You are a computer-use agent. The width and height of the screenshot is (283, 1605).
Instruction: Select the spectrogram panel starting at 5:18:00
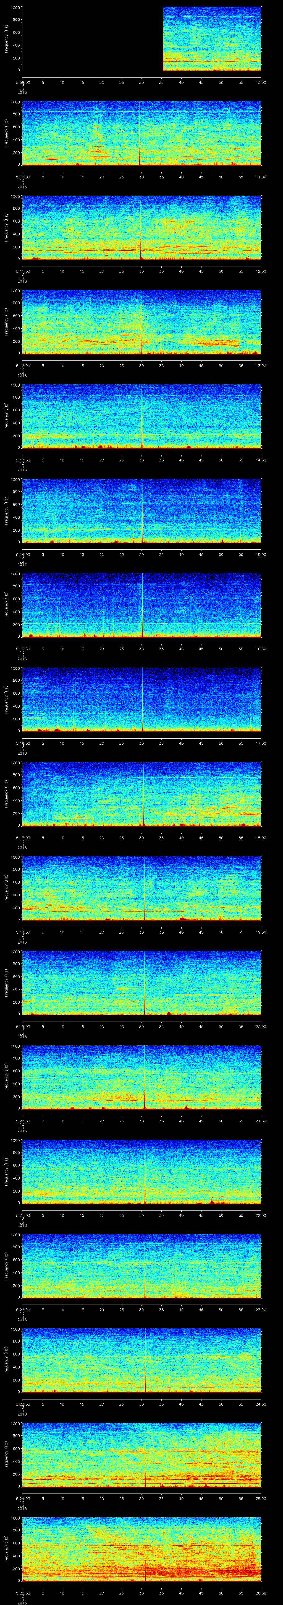pos(142,888)
